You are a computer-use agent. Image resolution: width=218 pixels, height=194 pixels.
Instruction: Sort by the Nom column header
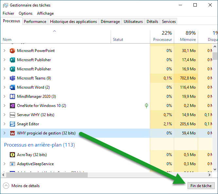tap(56, 37)
